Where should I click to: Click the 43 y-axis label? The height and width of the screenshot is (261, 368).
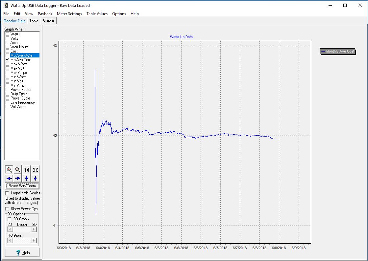tap(55, 46)
